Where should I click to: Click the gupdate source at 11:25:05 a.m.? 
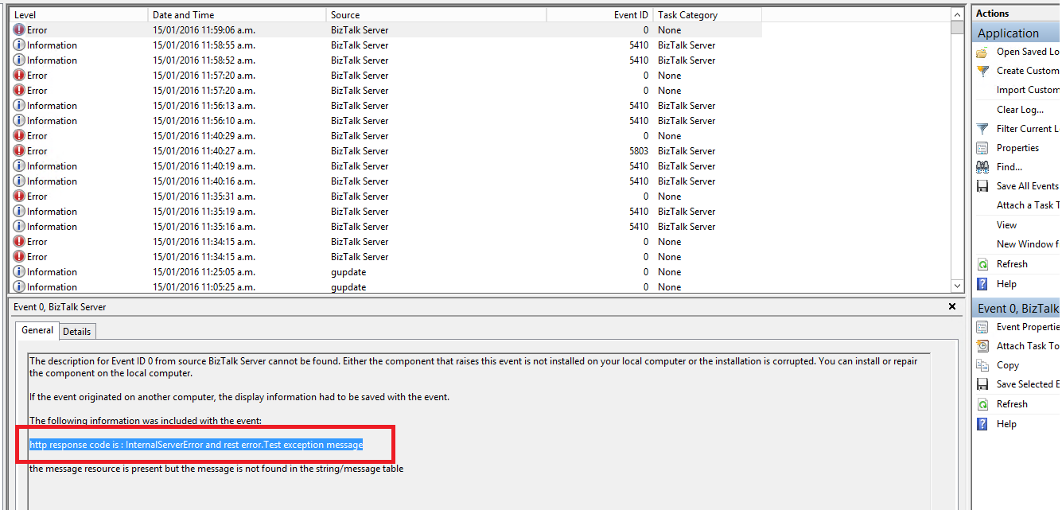tap(348, 272)
